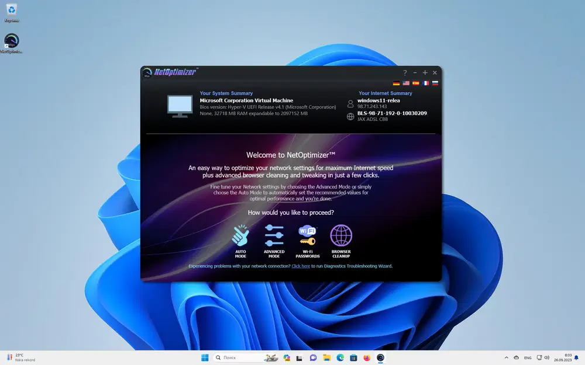The image size is (585, 365).
Task: Click the 'Click here' diagnostics link
Action: (301, 266)
